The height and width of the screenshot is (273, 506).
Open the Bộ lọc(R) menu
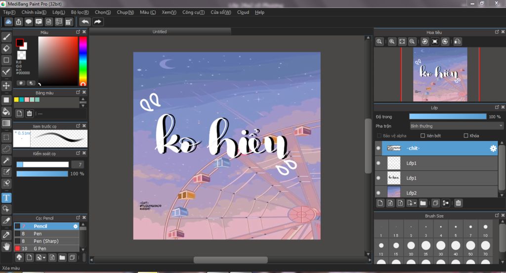80,12
